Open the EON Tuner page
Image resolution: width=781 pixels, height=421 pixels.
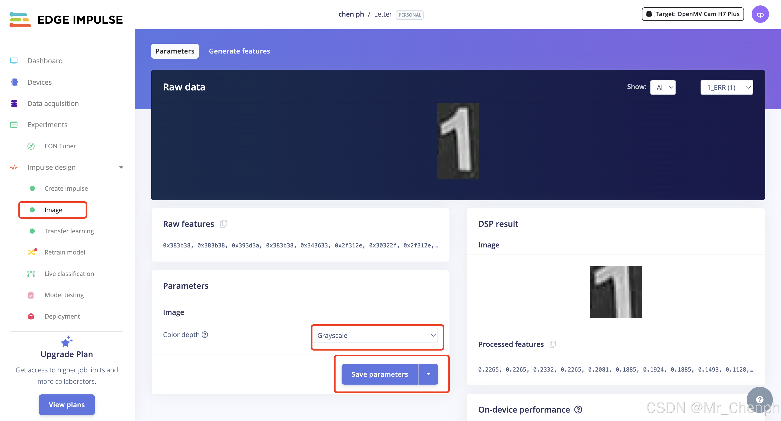tap(60, 146)
